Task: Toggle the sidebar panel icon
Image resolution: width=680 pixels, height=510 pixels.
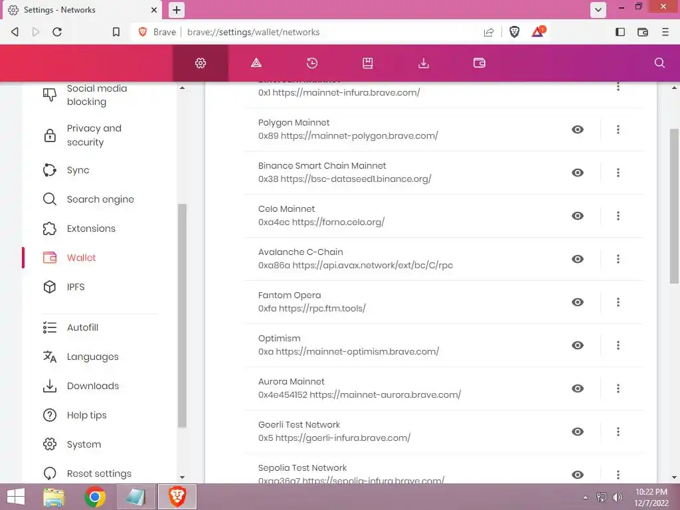Action: [x=620, y=32]
